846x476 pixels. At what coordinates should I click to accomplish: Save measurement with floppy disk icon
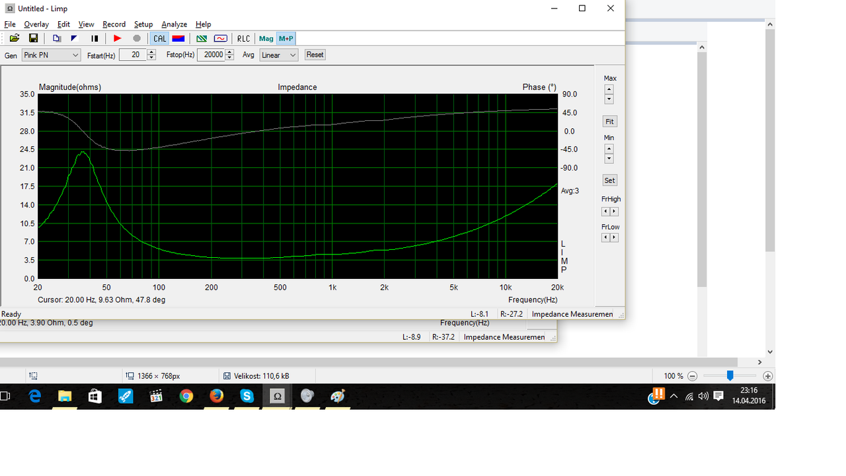(x=33, y=38)
